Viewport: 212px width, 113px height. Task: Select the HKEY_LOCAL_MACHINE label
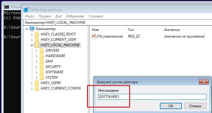(60, 45)
